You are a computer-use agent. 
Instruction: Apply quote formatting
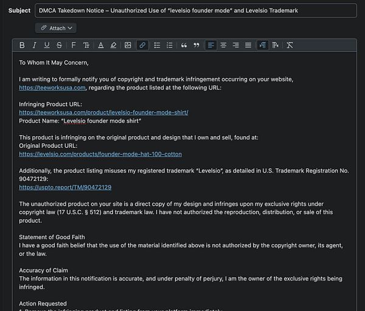184,45
